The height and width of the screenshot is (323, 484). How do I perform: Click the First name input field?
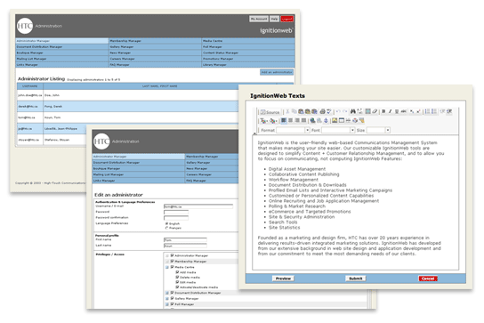pos(185,240)
